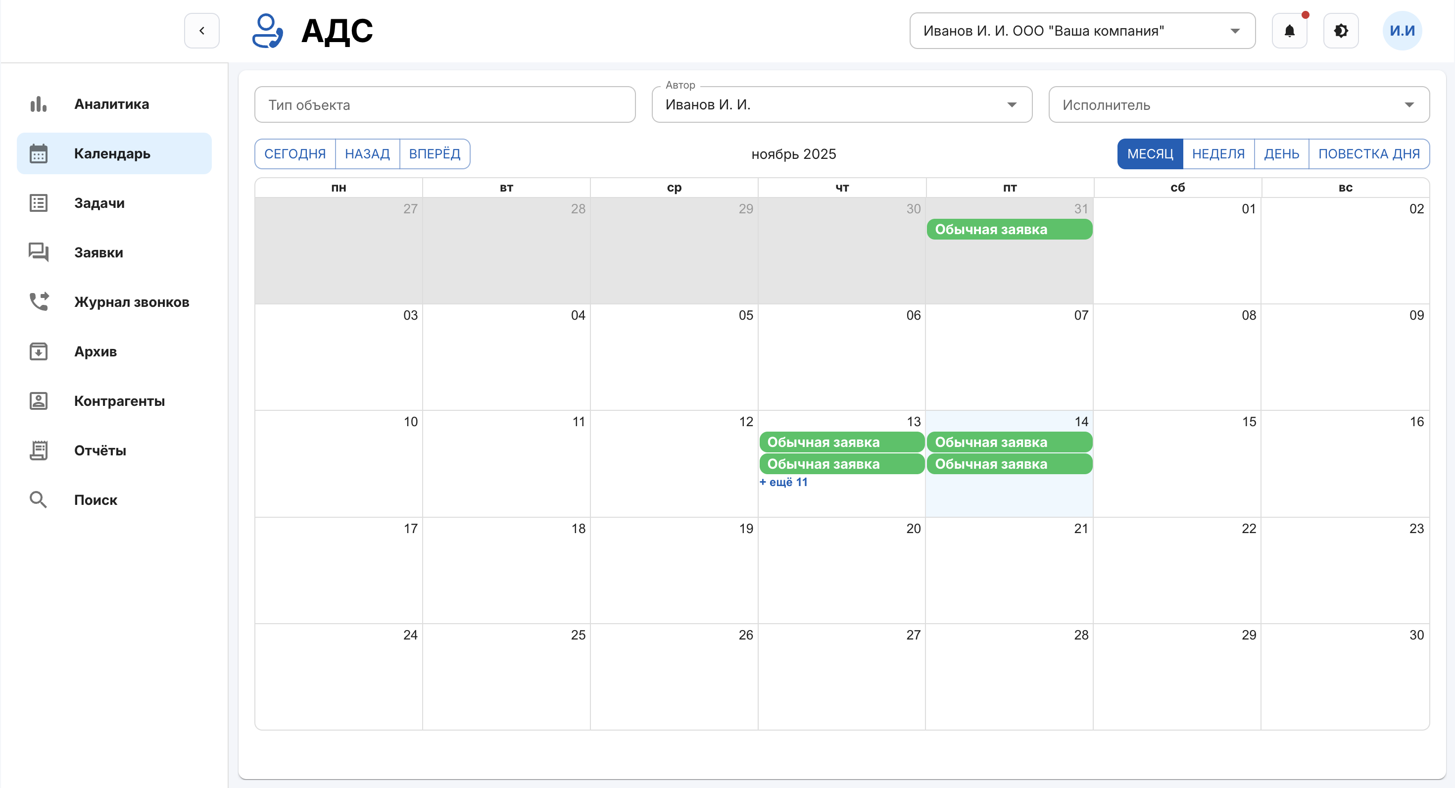
Task: Click the Архив box icon
Action: [x=39, y=351]
